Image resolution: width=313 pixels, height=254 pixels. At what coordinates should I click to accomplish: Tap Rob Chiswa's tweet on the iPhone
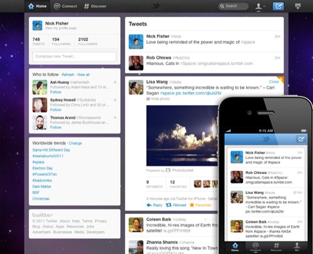pyautogui.click(x=266, y=178)
